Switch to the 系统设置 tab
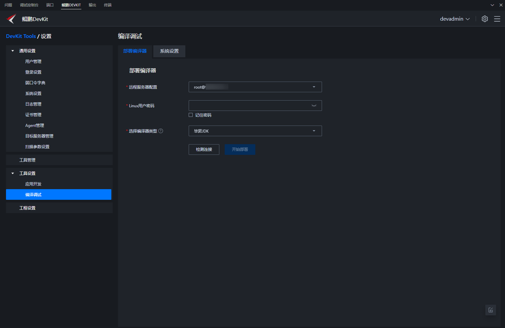This screenshot has width=505, height=328. coord(169,51)
